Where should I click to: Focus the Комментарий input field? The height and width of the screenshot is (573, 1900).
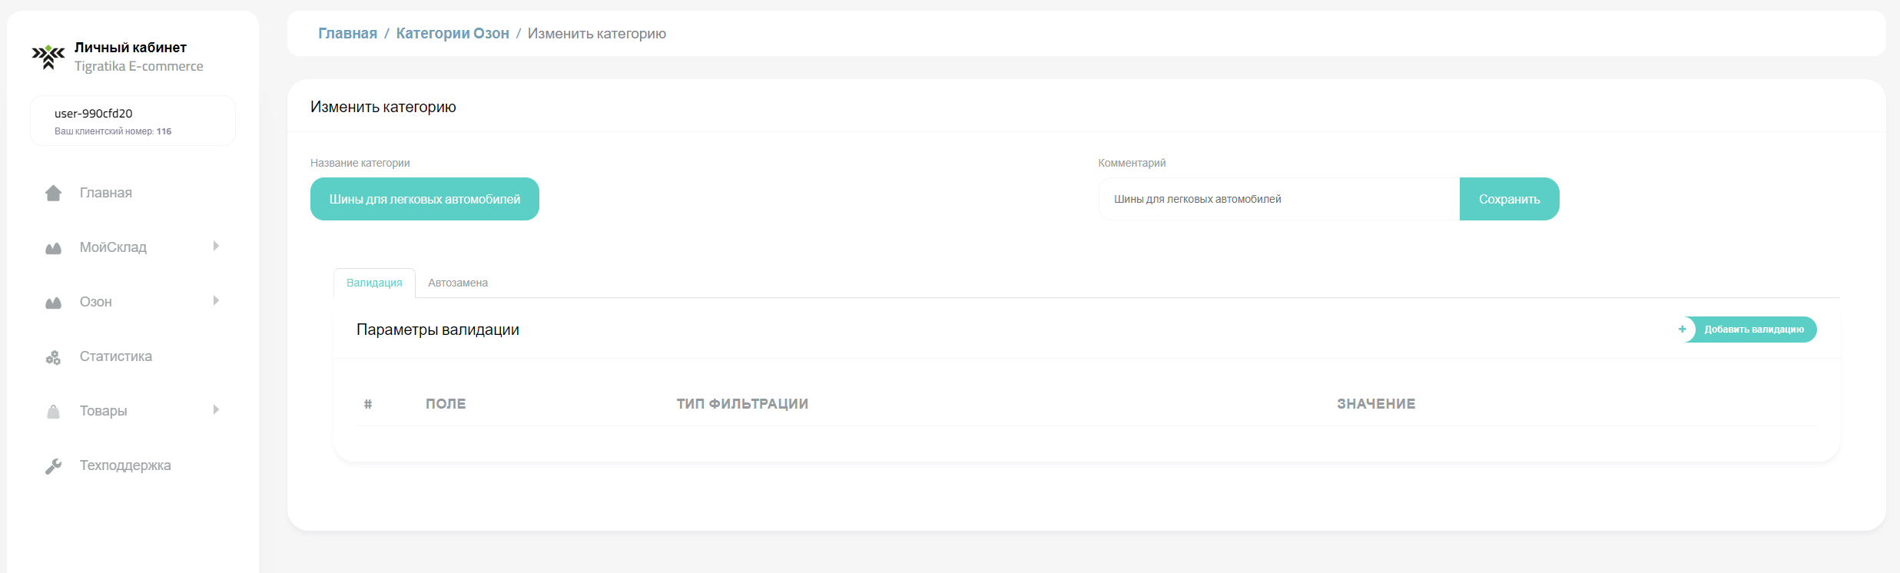point(1279,199)
